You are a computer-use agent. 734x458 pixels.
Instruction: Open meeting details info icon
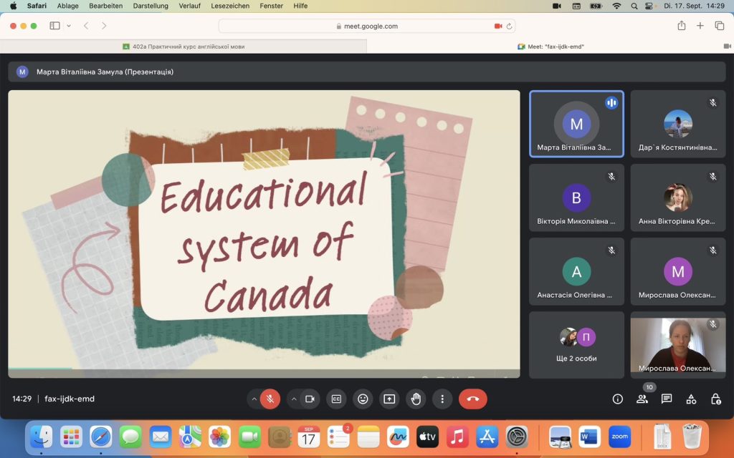[618, 399]
